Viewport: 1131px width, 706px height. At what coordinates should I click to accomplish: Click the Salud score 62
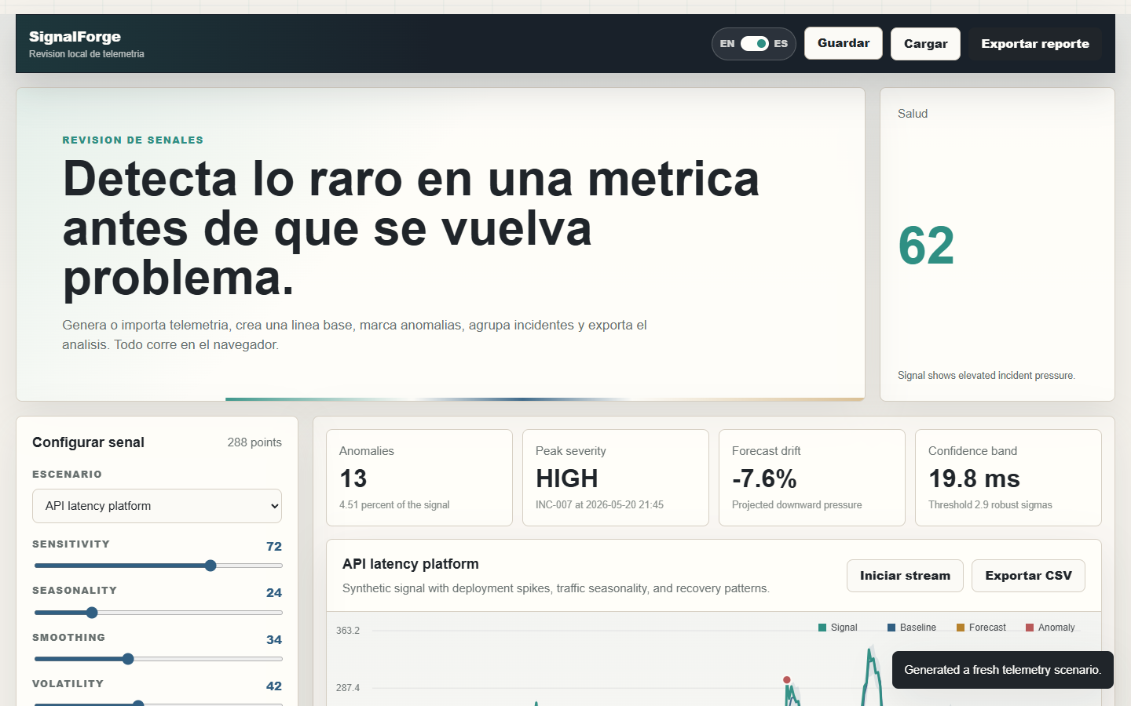coord(926,246)
